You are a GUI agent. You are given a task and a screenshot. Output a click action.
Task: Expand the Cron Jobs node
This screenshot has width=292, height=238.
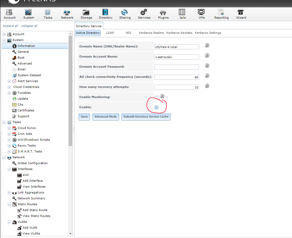(x=9, y=134)
